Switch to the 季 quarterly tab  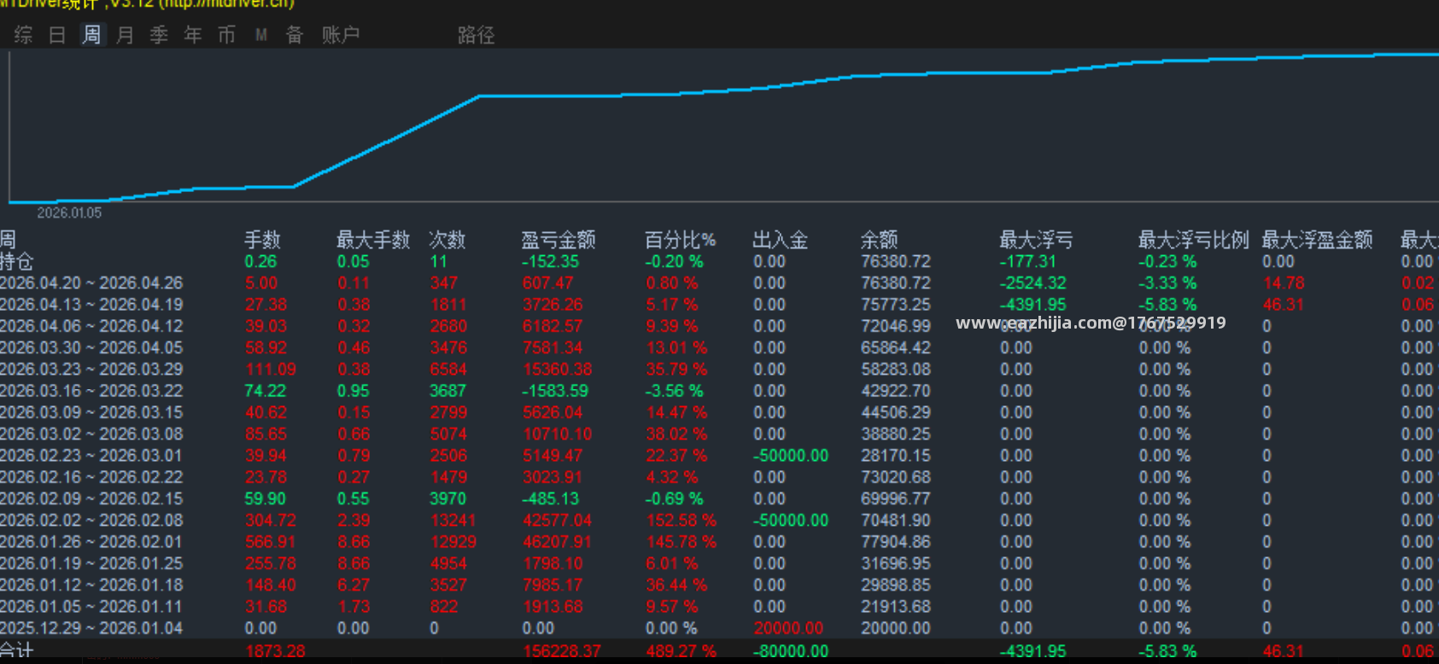click(159, 35)
